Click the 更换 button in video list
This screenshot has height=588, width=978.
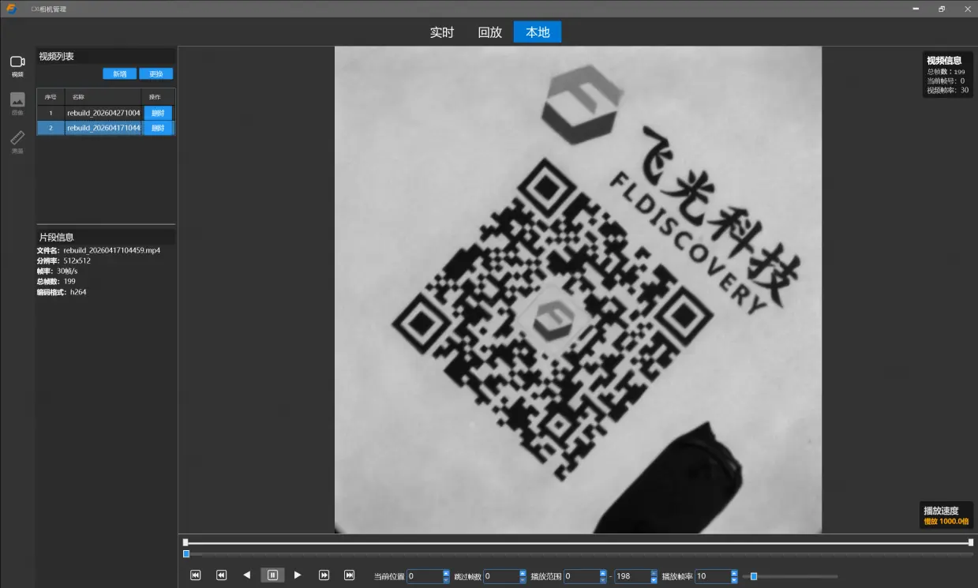pyautogui.click(x=156, y=74)
